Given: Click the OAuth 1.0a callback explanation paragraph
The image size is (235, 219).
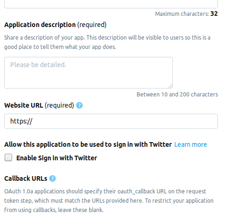Looking at the screenshot, I should click(x=109, y=201).
